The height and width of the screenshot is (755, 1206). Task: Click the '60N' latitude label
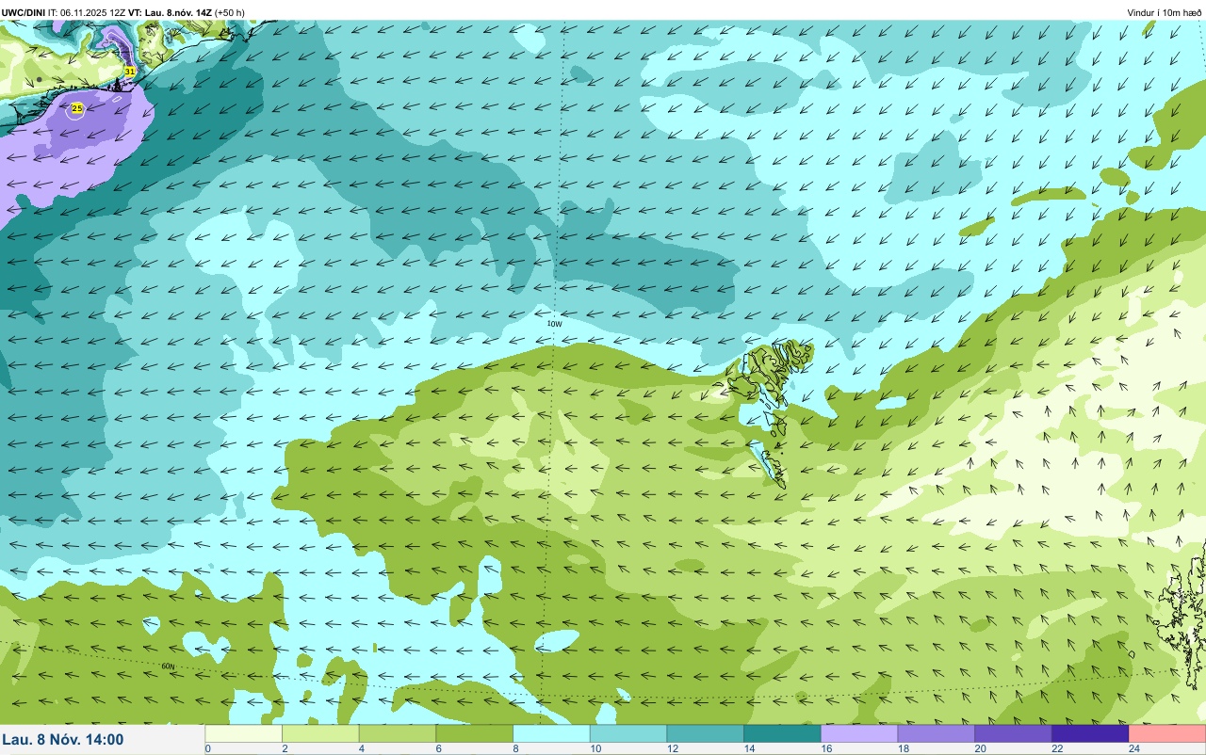pyautogui.click(x=168, y=667)
